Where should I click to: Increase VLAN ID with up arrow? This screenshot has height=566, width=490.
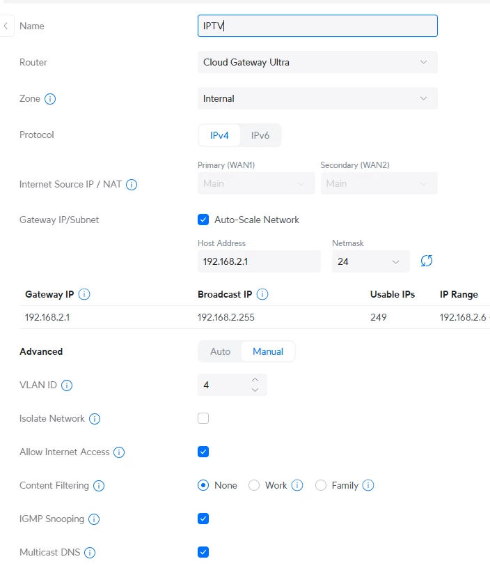(255, 380)
